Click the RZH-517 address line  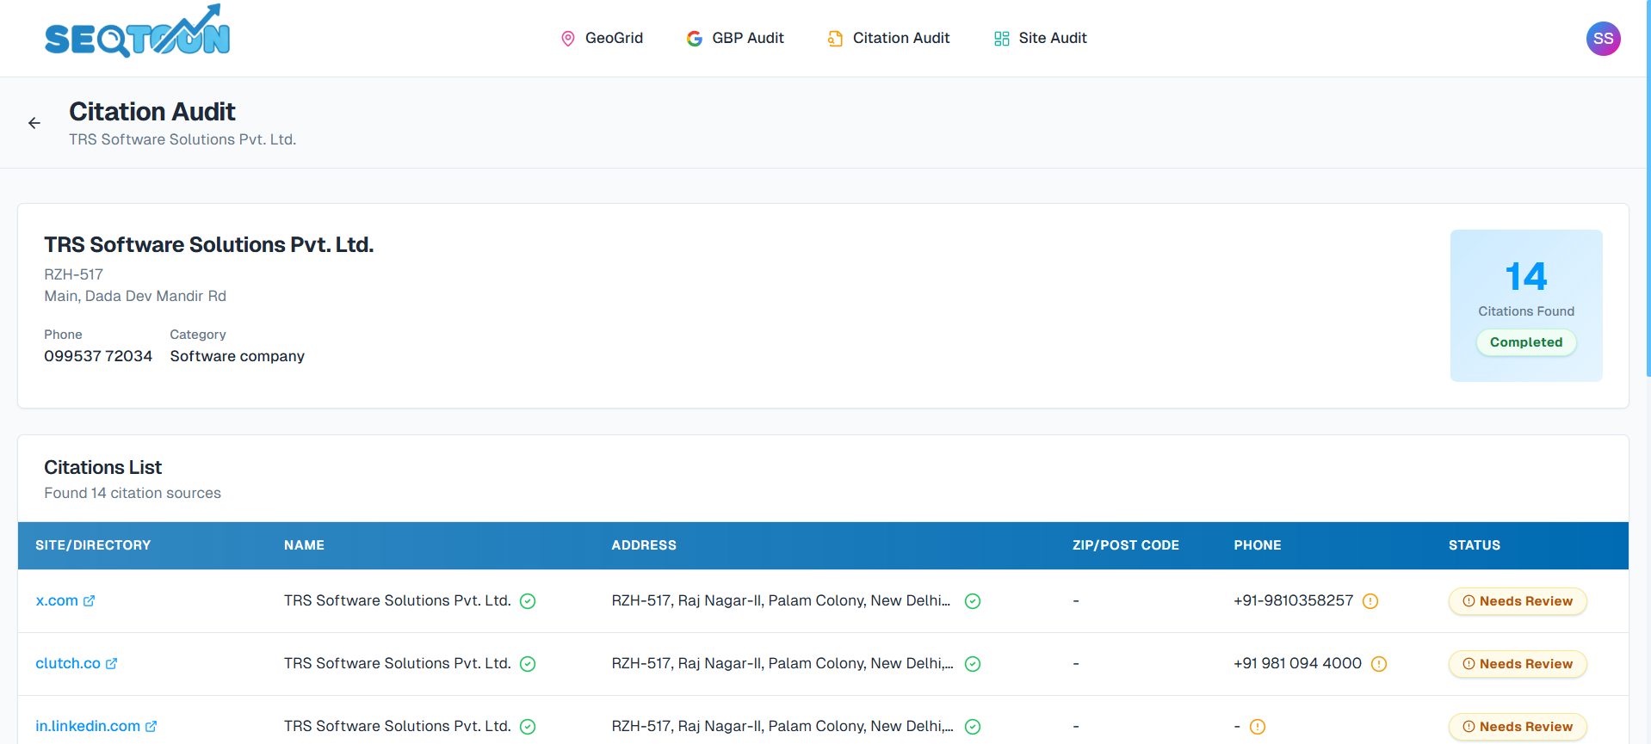(x=73, y=274)
